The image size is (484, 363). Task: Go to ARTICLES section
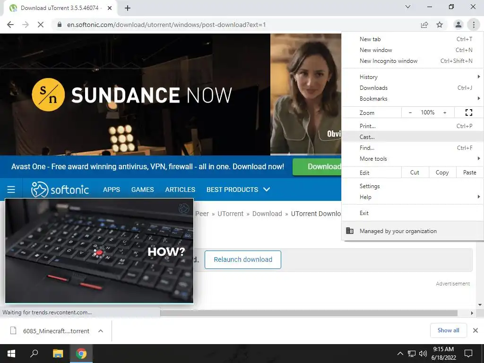(x=180, y=190)
